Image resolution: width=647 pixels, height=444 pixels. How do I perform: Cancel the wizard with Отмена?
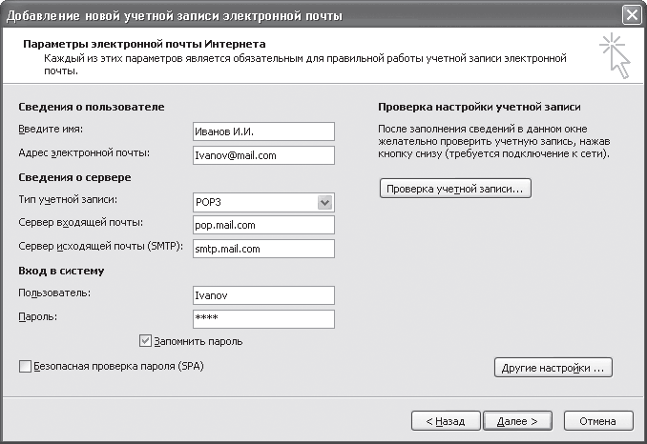click(598, 421)
